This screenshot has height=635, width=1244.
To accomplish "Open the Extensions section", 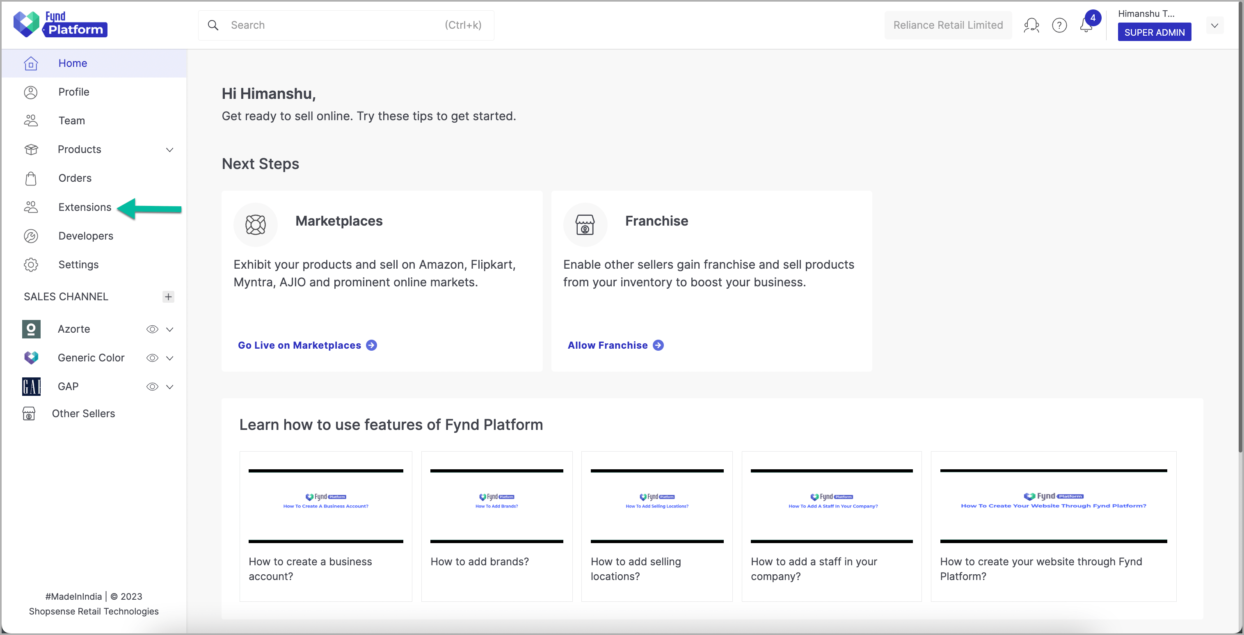I will (85, 207).
